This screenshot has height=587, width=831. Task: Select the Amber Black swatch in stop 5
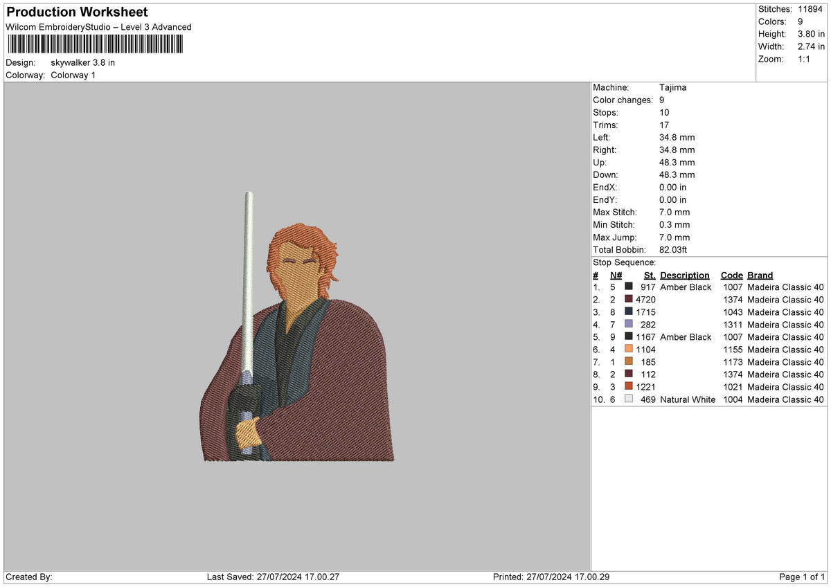(x=629, y=337)
